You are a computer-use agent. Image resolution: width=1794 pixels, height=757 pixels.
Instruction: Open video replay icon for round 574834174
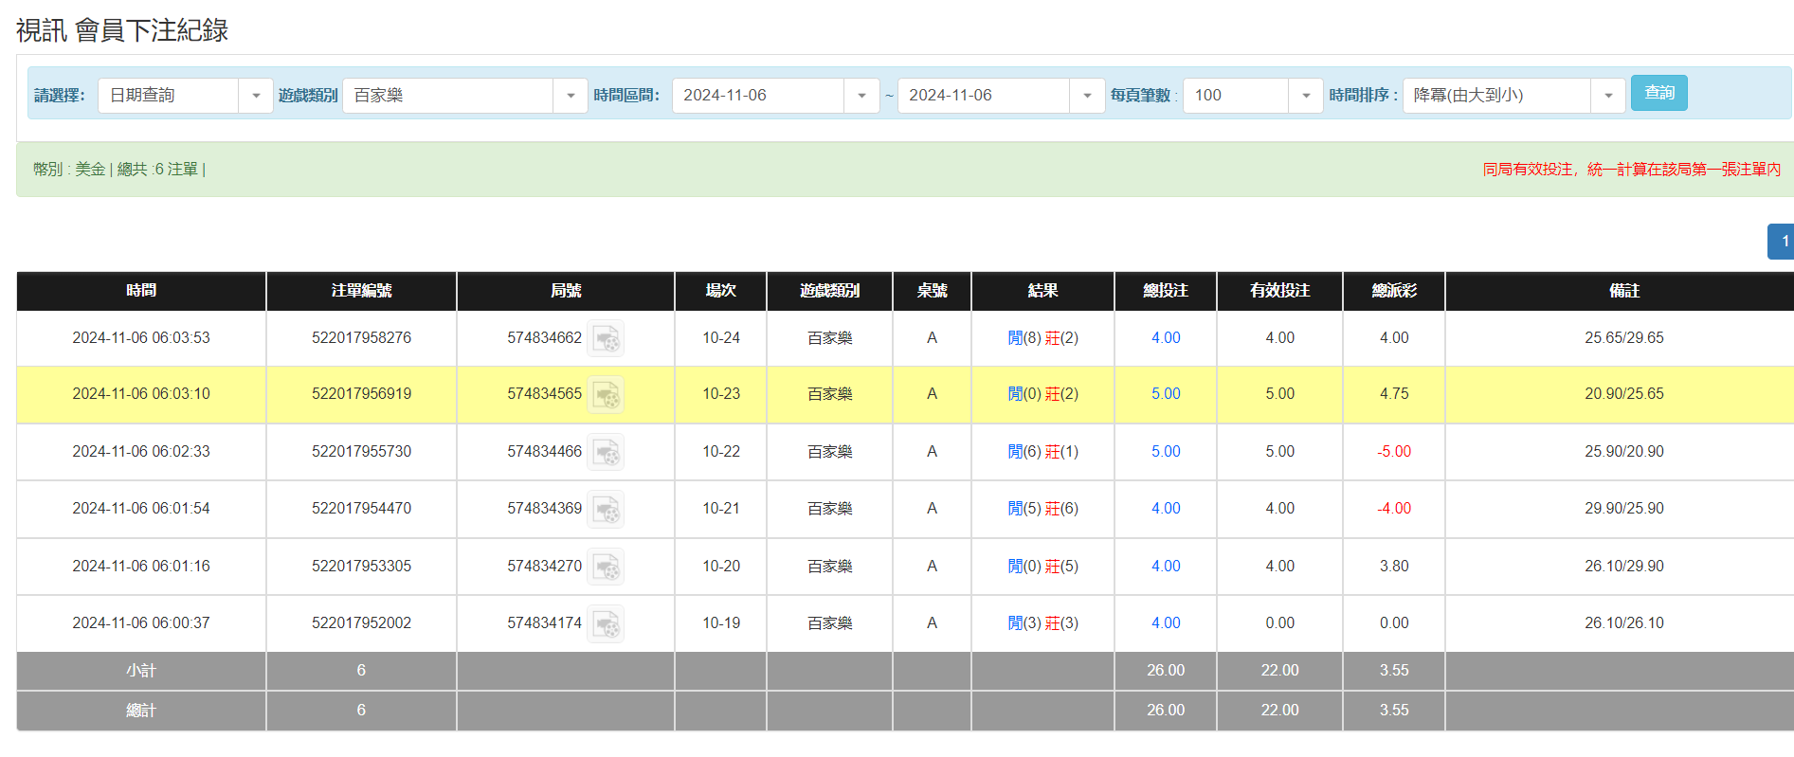[606, 623]
